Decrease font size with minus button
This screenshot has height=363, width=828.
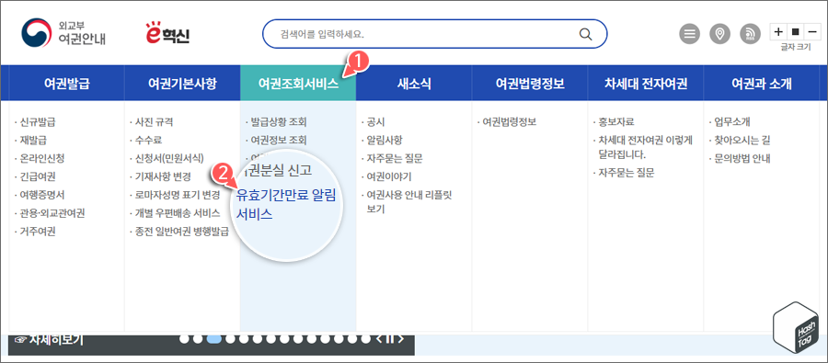click(811, 31)
